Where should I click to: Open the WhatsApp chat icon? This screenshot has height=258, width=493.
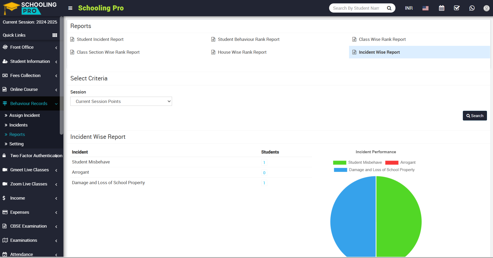tap(472, 8)
